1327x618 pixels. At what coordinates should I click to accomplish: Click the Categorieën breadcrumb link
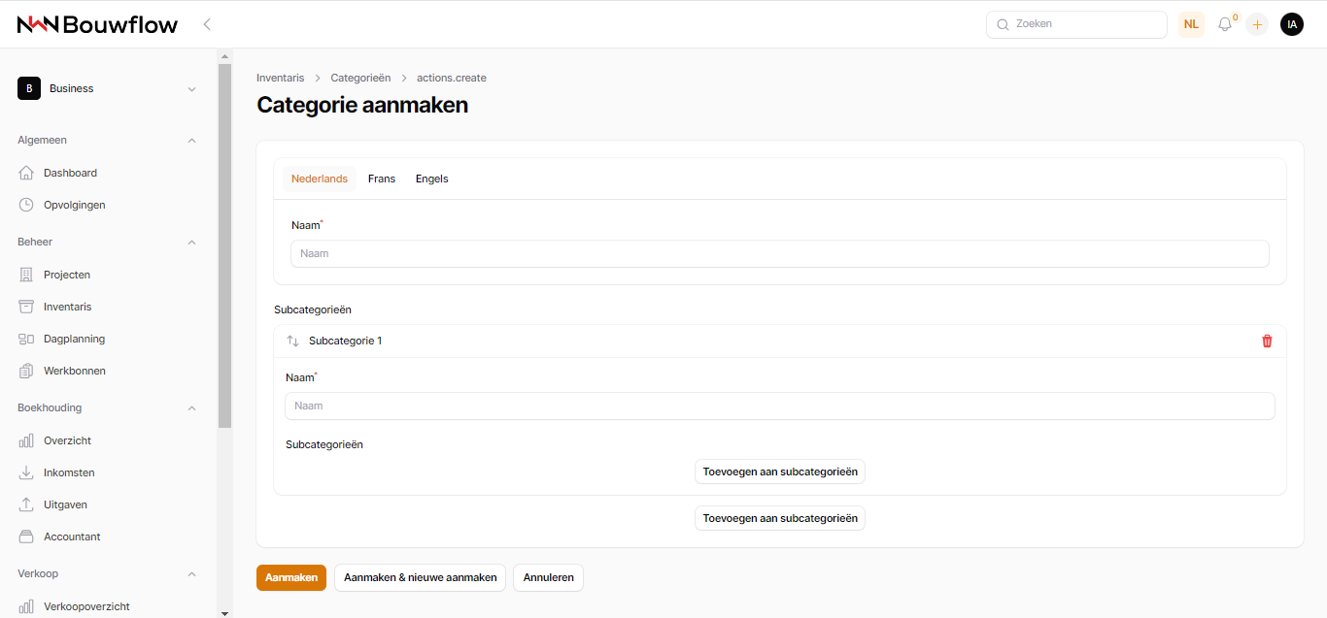[360, 78]
